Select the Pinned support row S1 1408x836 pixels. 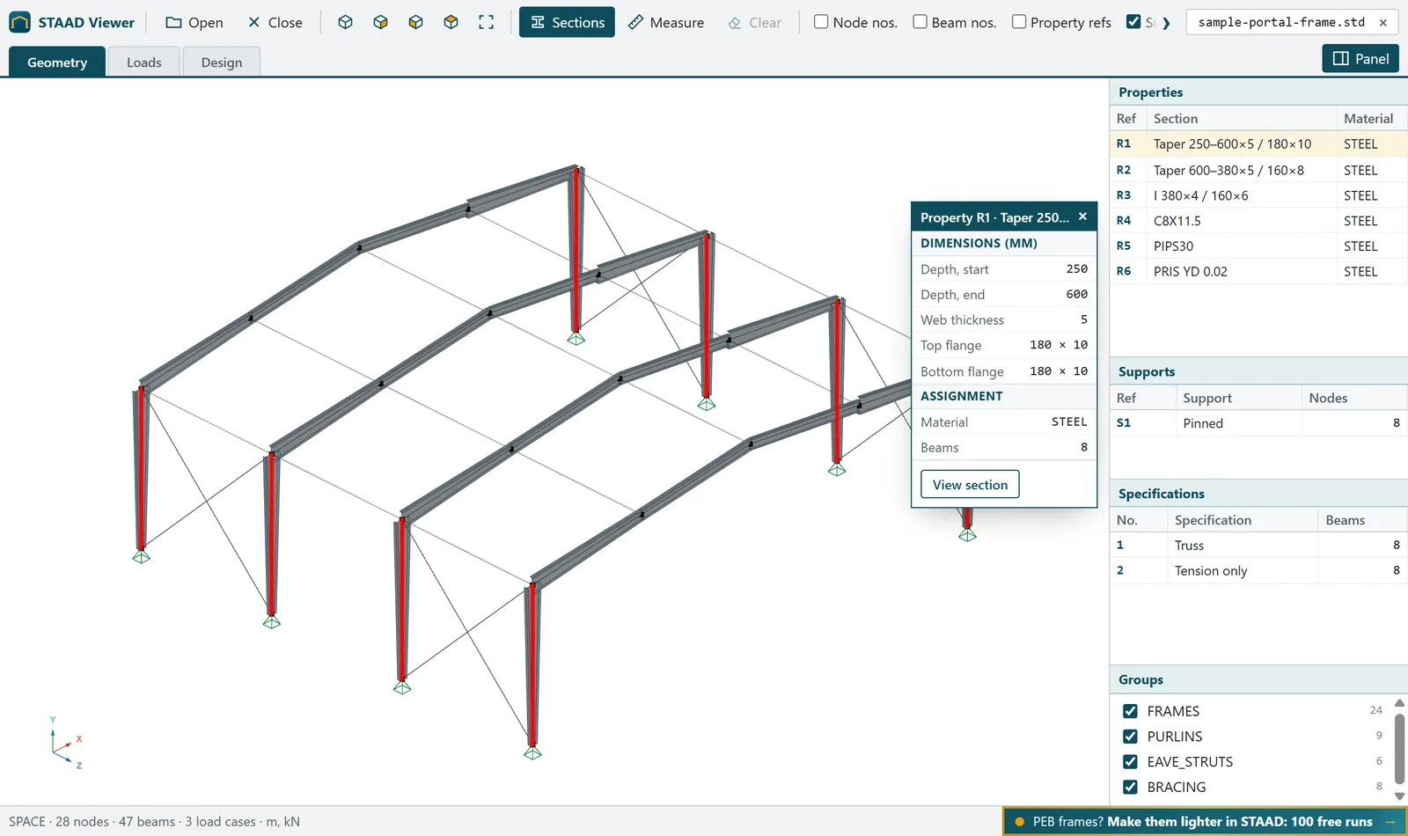(1258, 423)
